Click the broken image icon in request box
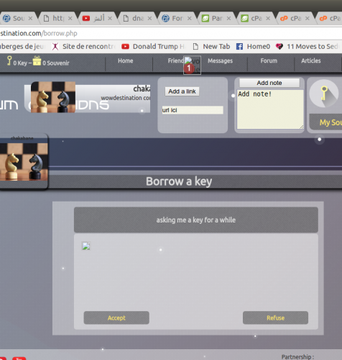This screenshot has height=360, width=342. point(86,246)
